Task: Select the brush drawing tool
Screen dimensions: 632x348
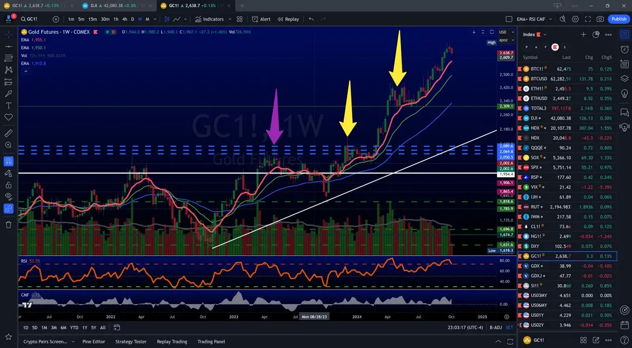Action: pyautogui.click(x=8, y=93)
